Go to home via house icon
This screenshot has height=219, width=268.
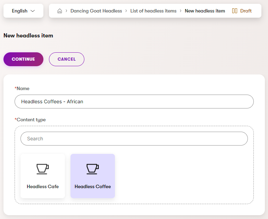60,11
